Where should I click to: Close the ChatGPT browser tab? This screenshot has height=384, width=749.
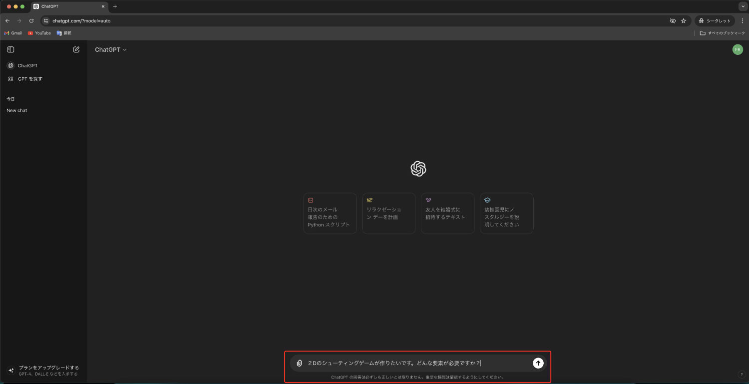[103, 6]
